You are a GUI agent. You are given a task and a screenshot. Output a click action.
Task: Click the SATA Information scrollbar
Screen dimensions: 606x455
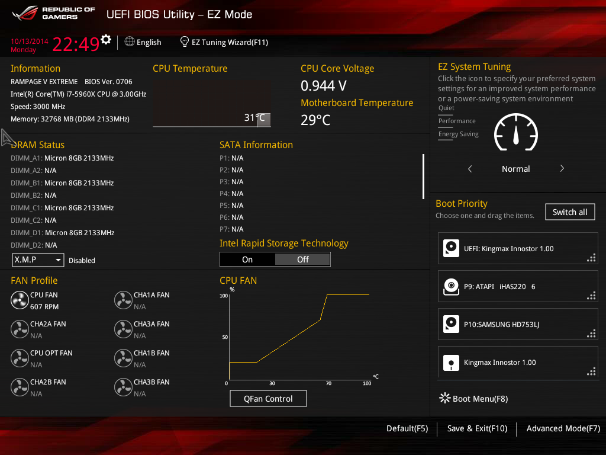[x=424, y=177]
